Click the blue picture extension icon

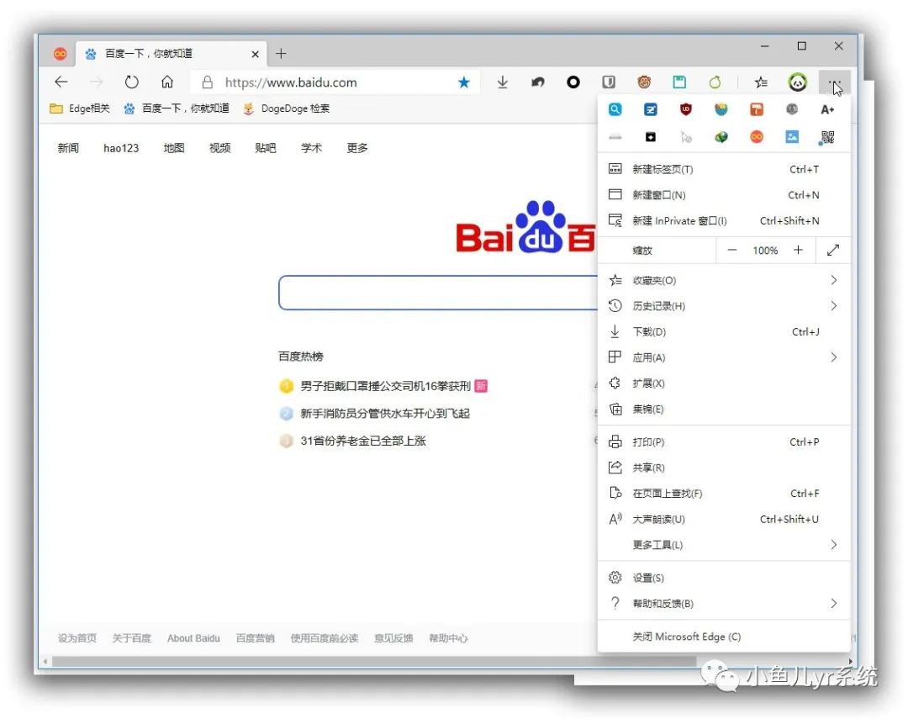792,137
